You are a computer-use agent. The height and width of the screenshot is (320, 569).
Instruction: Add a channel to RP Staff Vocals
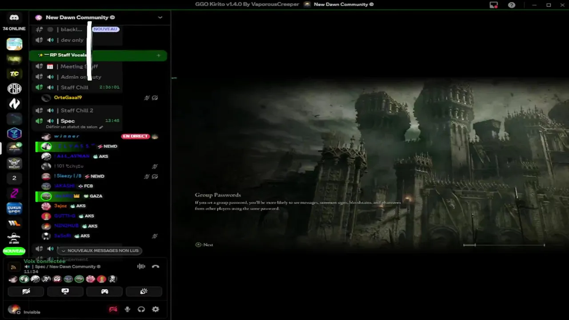click(159, 56)
